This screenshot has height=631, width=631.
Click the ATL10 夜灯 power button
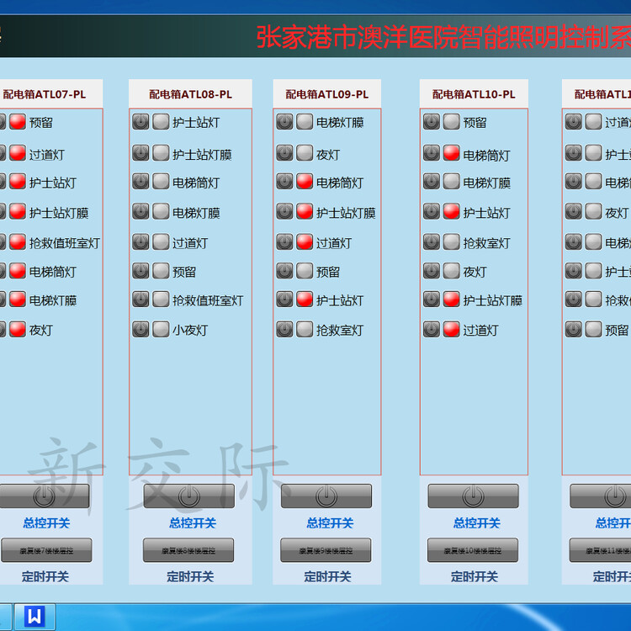tap(432, 271)
